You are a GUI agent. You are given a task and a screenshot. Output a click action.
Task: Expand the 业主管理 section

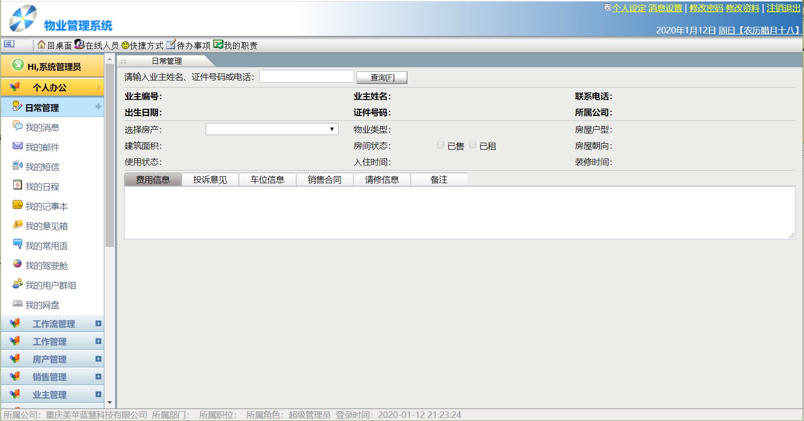click(x=98, y=395)
